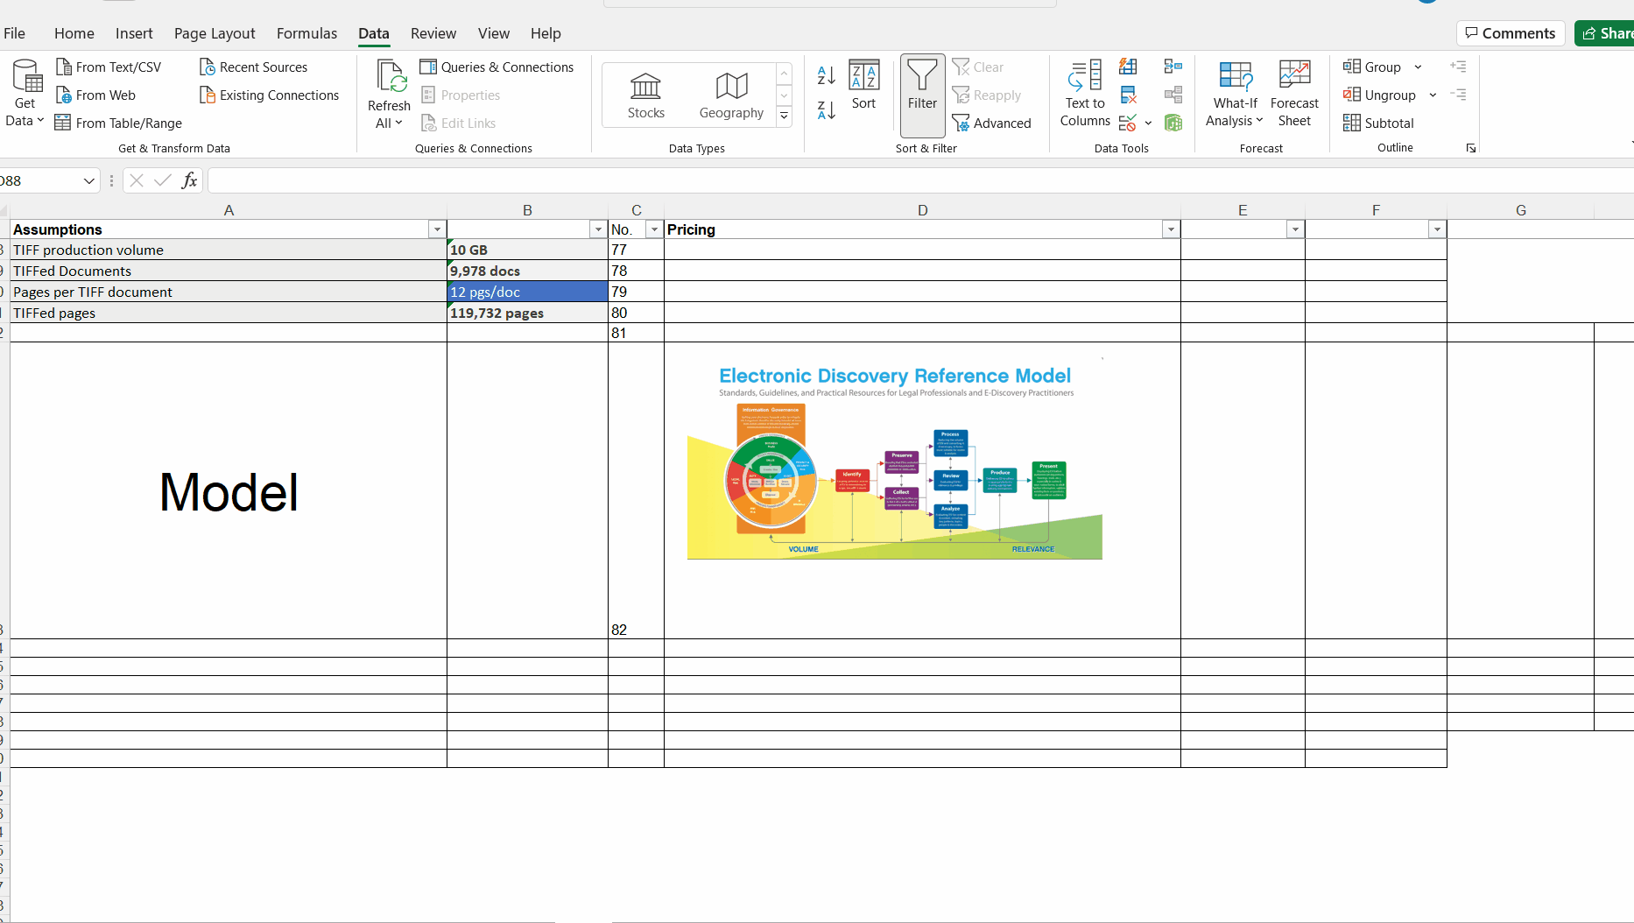Click the Share button
The image size is (1634, 923).
click(1605, 33)
